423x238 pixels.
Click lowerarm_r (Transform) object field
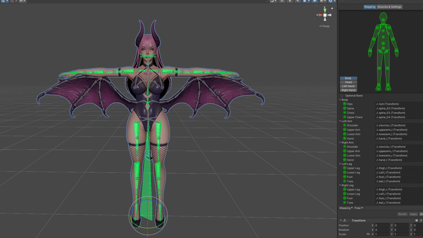click(x=399, y=155)
